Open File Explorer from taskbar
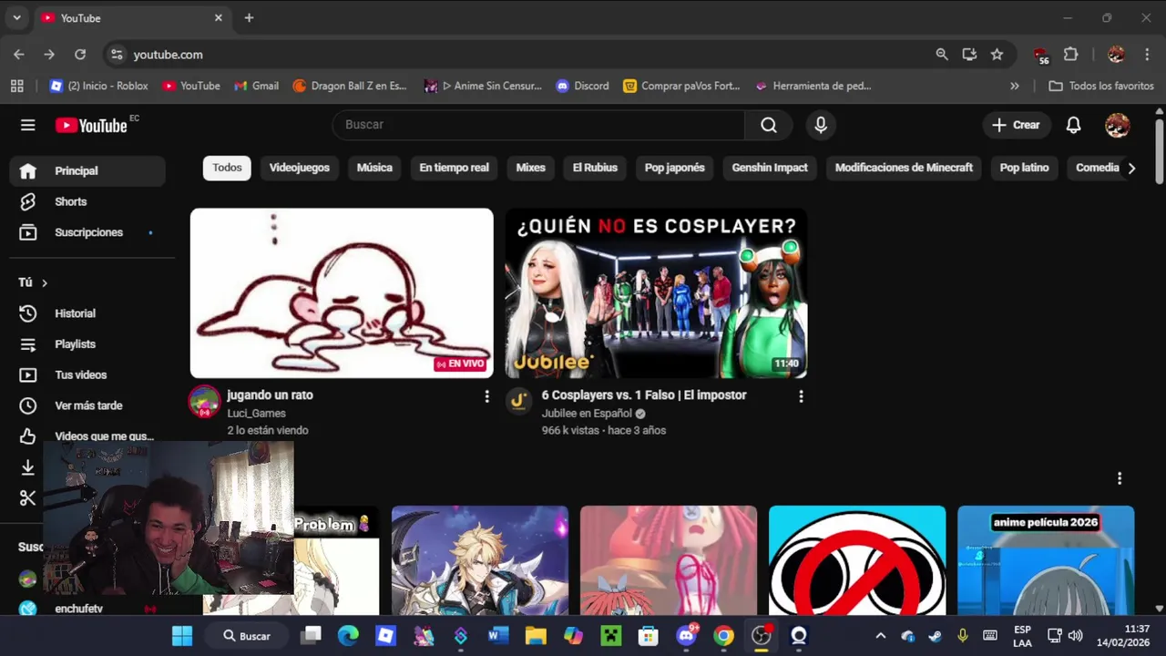The image size is (1166, 656). point(536,636)
